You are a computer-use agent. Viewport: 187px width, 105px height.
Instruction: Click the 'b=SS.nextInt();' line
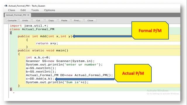pos(41,72)
